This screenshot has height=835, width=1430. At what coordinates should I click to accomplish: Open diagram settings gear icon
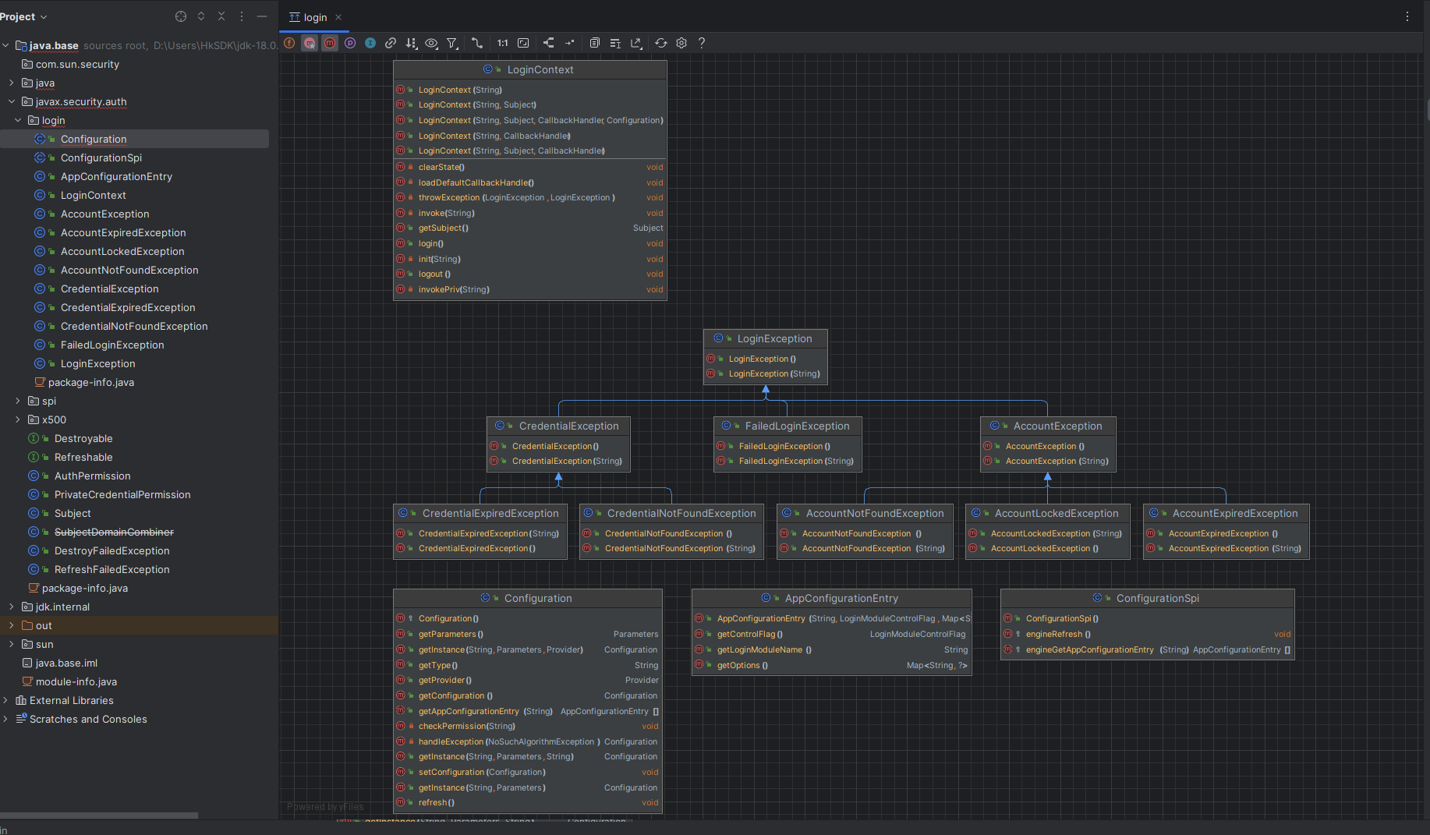[x=681, y=43]
